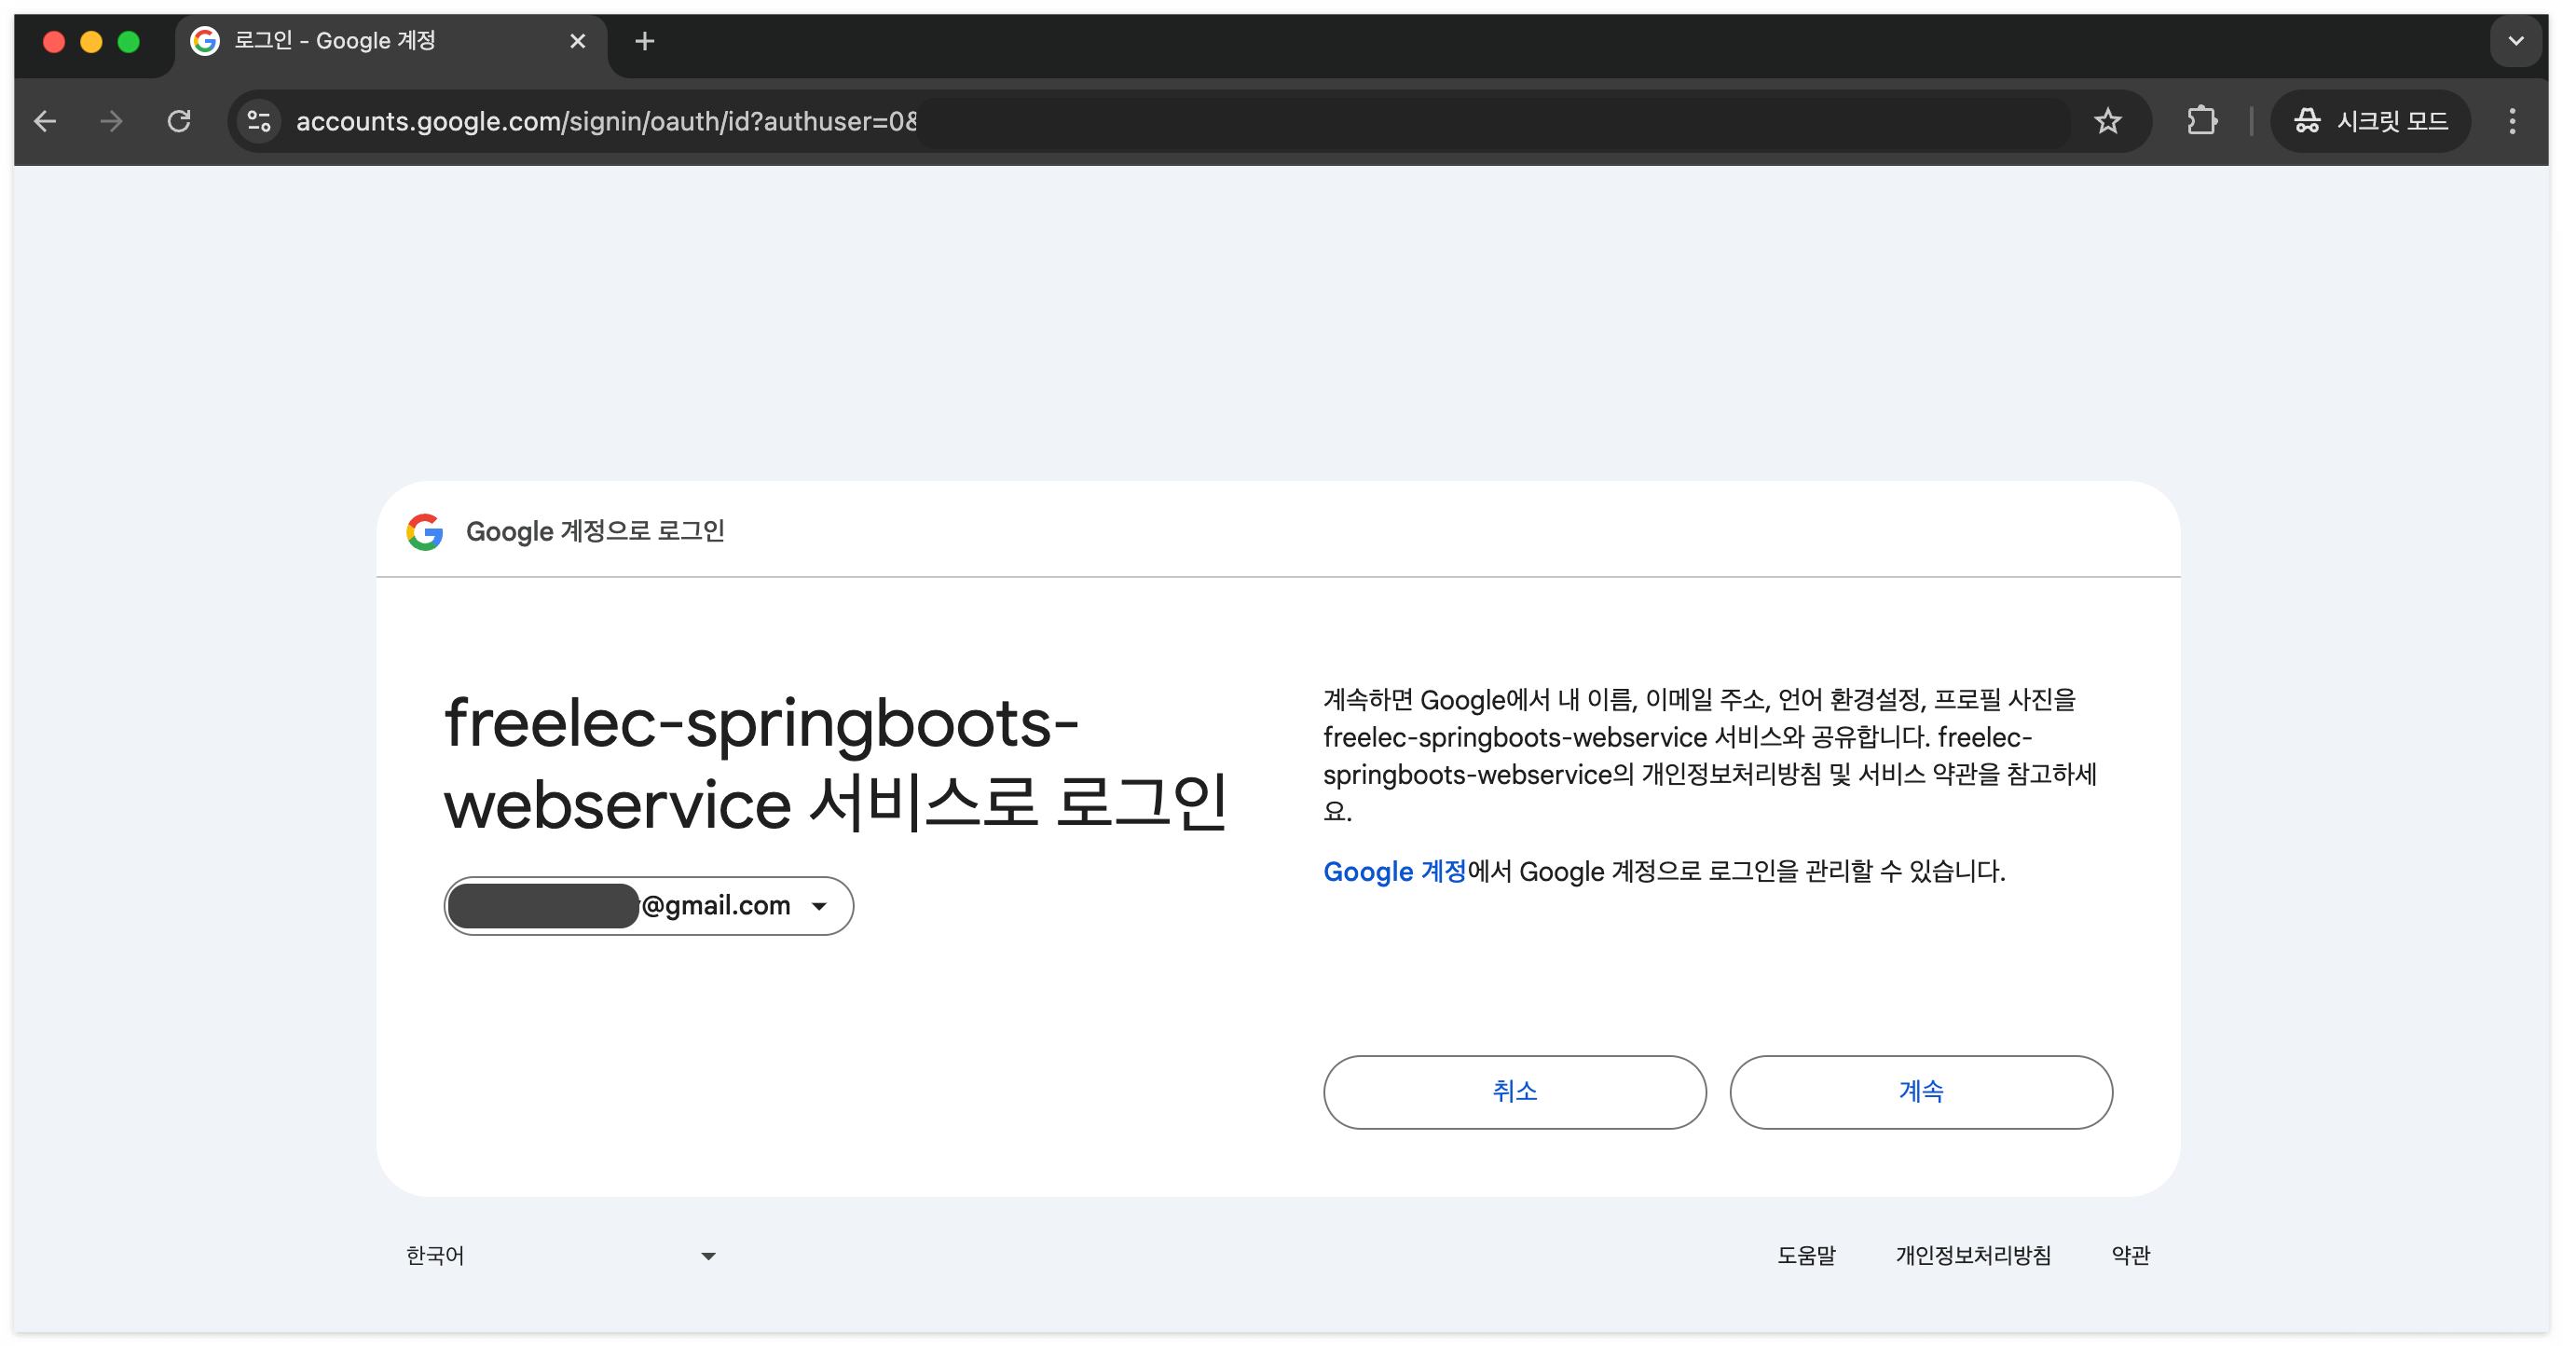Open Chrome three-dot menu
Viewport: 2563px width, 1346px height.
[2513, 121]
